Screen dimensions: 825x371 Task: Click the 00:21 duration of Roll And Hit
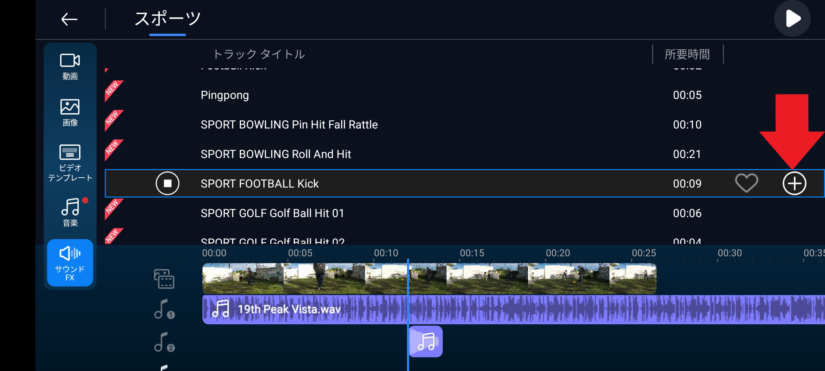[x=687, y=154]
